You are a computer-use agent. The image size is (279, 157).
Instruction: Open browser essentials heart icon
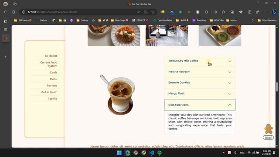coord(241,12)
